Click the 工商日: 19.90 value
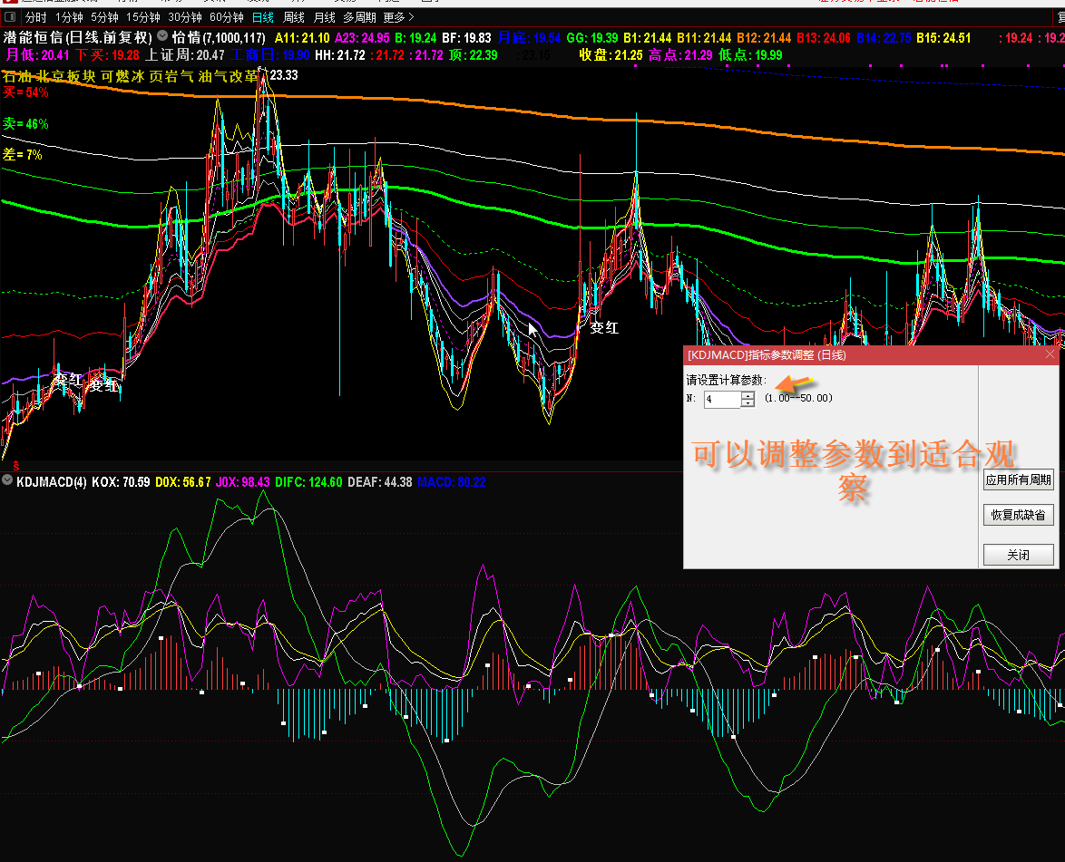This screenshot has width=1065, height=862. [x=269, y=55]
